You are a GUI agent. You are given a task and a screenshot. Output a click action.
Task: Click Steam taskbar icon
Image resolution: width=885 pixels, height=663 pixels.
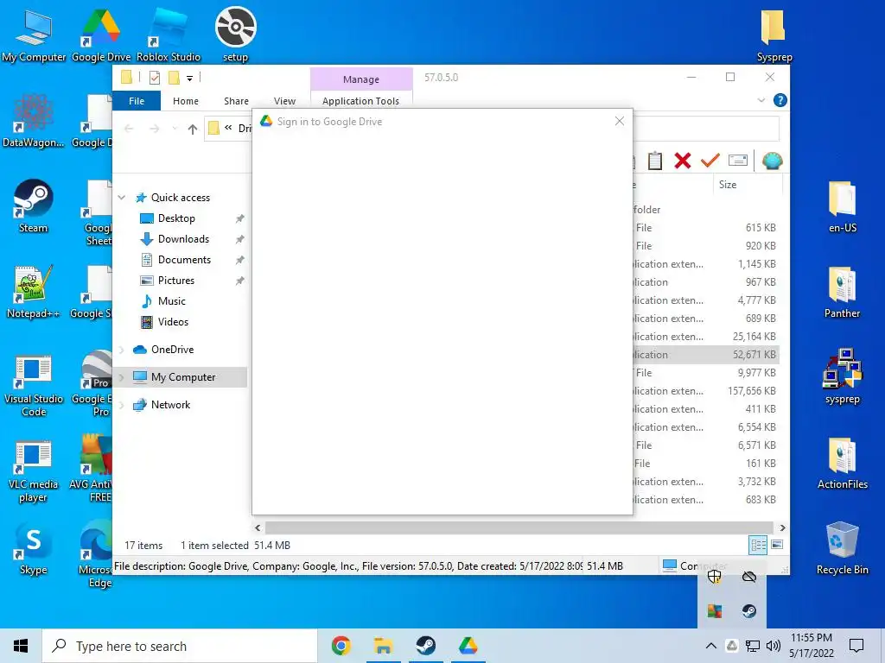pos(425,646)
